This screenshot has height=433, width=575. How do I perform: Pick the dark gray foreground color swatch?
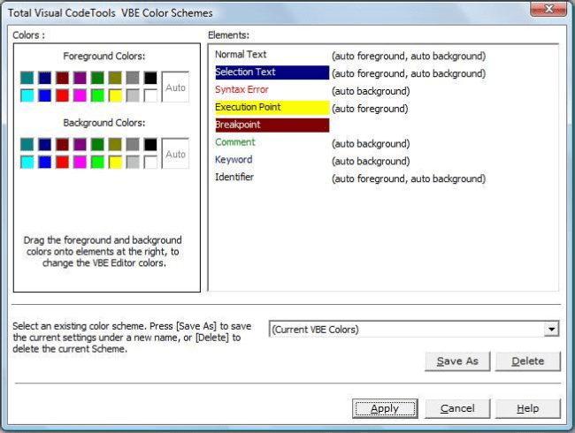[x=133, y=78]
